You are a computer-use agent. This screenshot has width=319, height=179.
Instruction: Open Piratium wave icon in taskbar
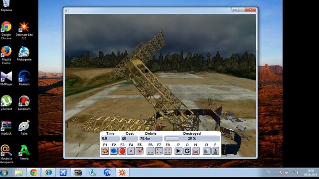pos(107,173)
